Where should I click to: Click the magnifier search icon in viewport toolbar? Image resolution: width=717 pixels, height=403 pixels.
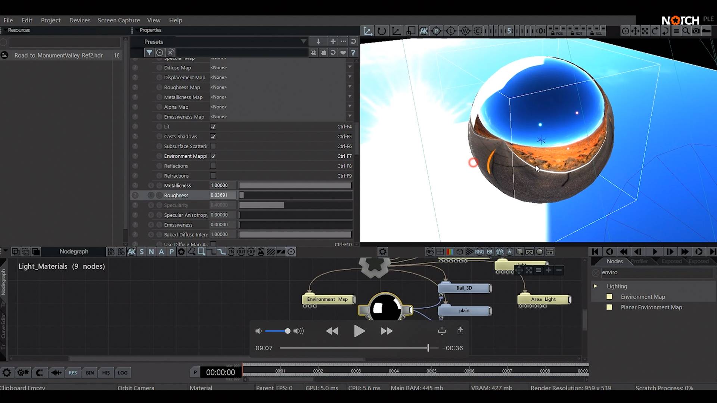pyautogui.click(x=686, y=31)
